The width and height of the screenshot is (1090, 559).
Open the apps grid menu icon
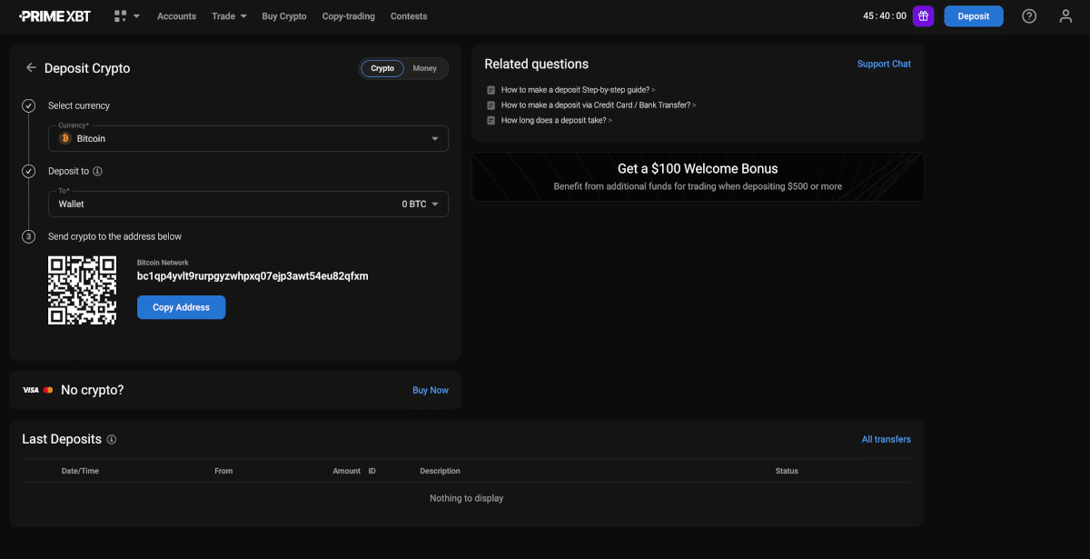[x=120, y=16]
